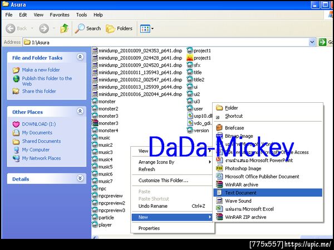334x250 pixels.
Task: Go up one folder level icon
Action: [x=64, y=28]
